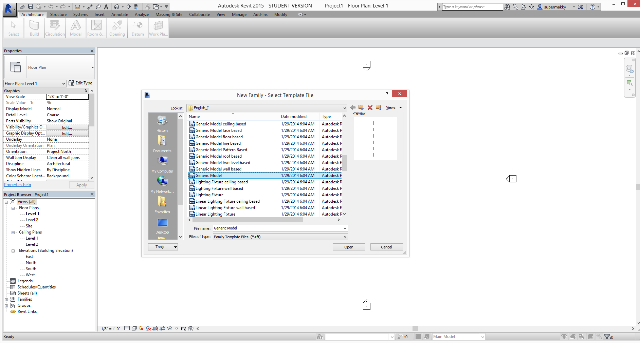Click the file list vertical scrollbar thumb
Viewport: 640px width, 343px height.
(344, 163)
